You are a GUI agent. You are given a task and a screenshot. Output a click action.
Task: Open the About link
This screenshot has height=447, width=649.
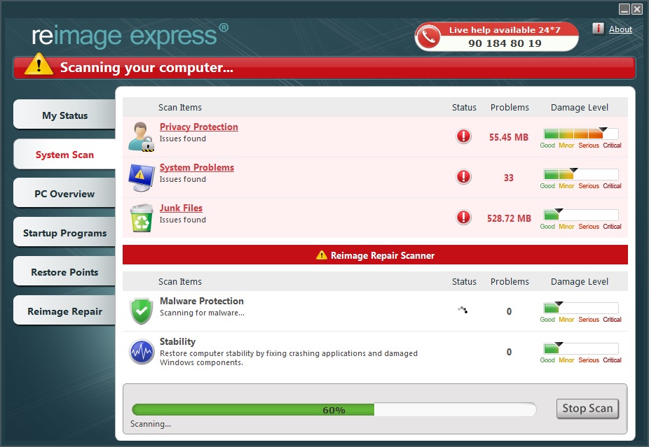pyautogui.click(x=620, y=29)
